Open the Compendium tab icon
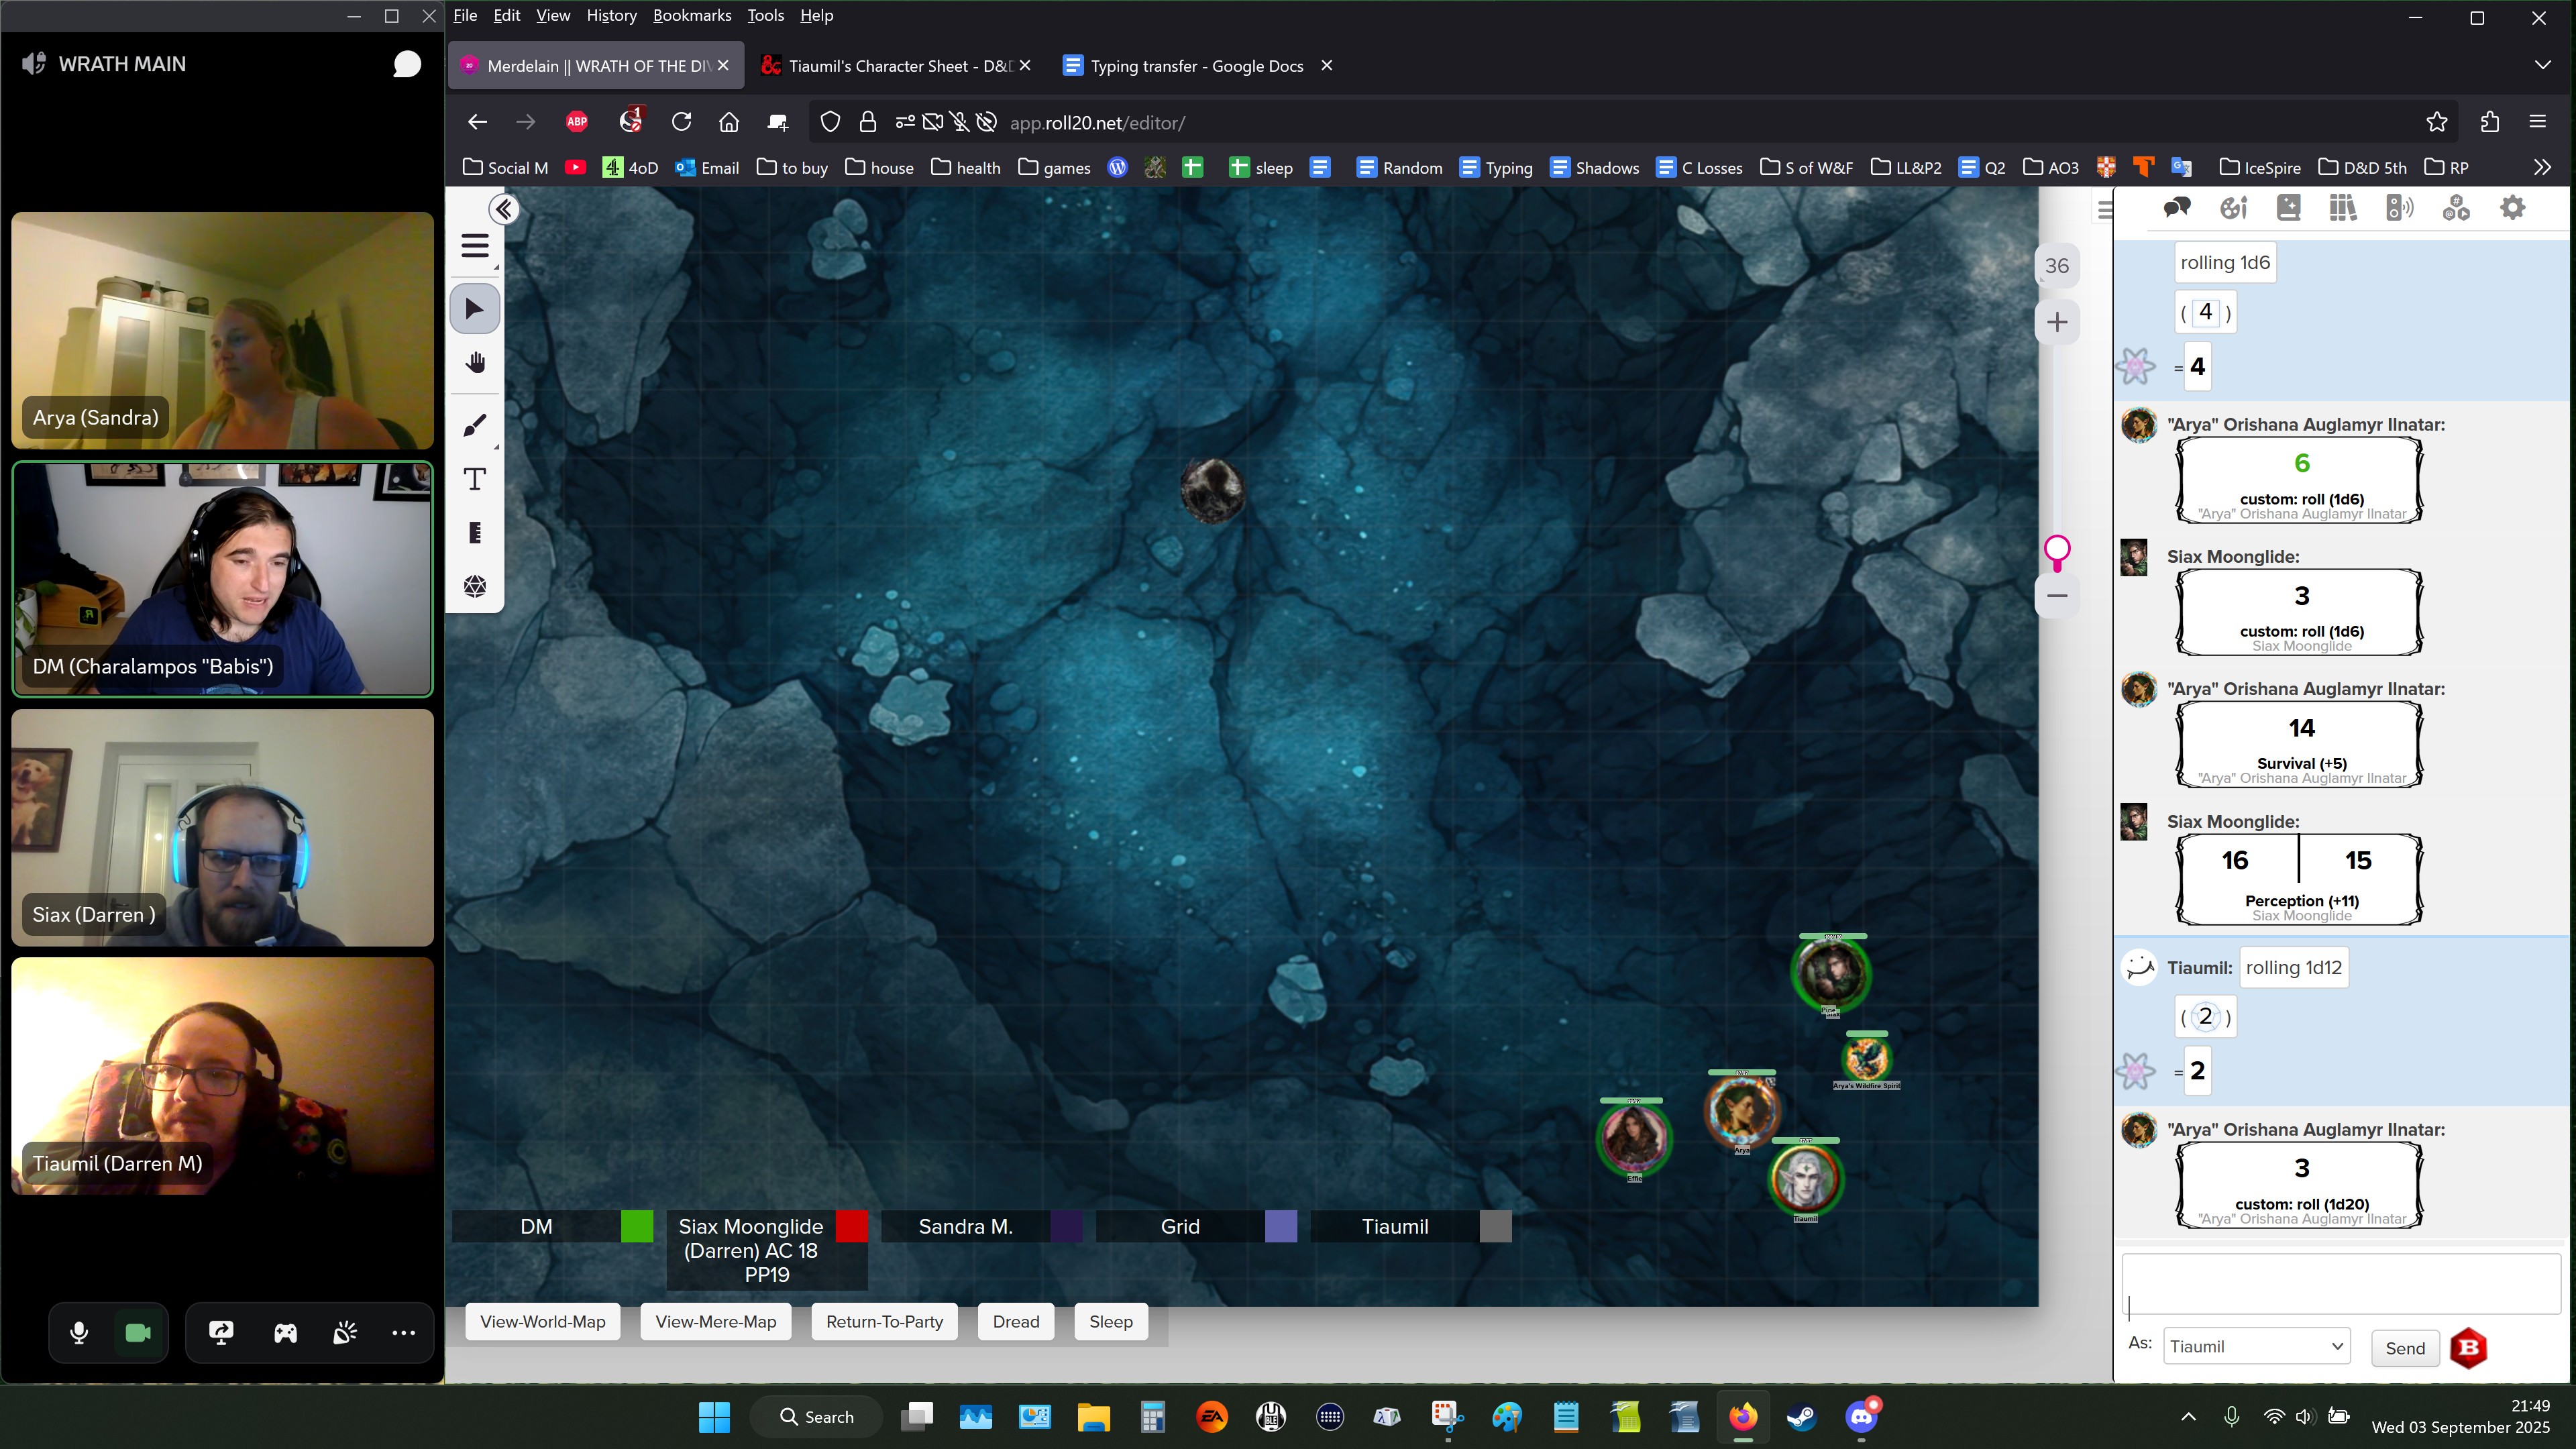Viewport: 2576px width, 1449px height. pos(2342,208)
